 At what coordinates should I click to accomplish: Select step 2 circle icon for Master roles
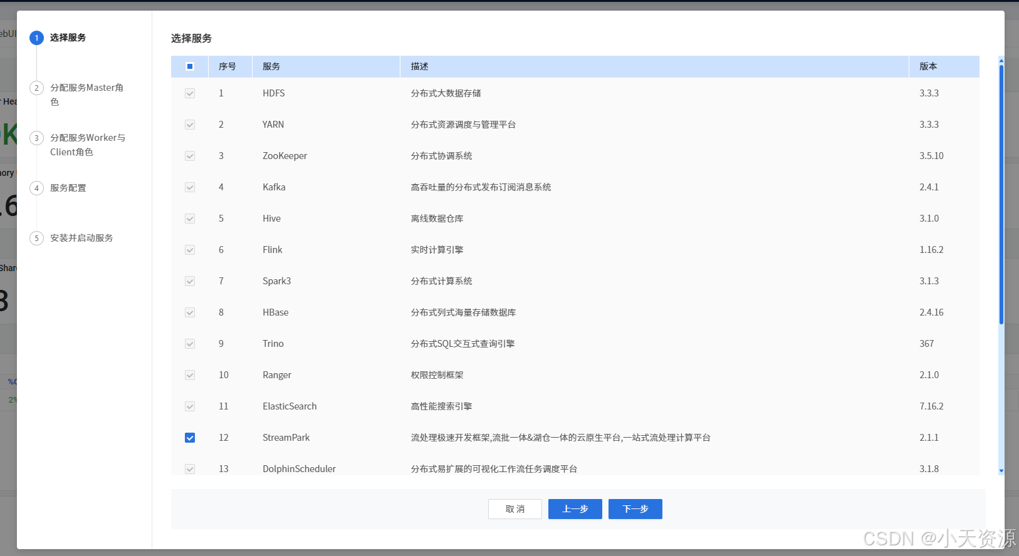pyautogui.click(x=36, y=88)
